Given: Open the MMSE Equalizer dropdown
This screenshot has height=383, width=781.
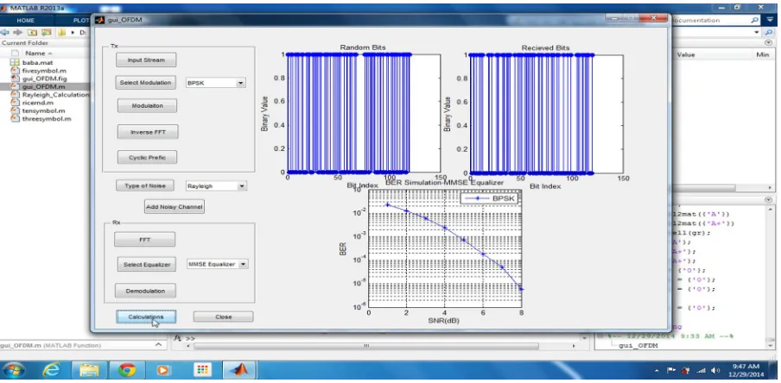Looking at the screenshot, I should point(243,264).
